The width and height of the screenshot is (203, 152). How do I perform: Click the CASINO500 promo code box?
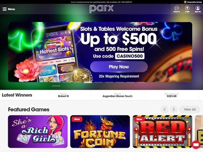point(130,56)
